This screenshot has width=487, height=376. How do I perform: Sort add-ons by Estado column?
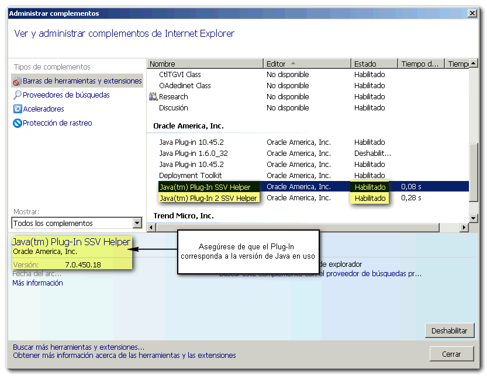[374, 64]
